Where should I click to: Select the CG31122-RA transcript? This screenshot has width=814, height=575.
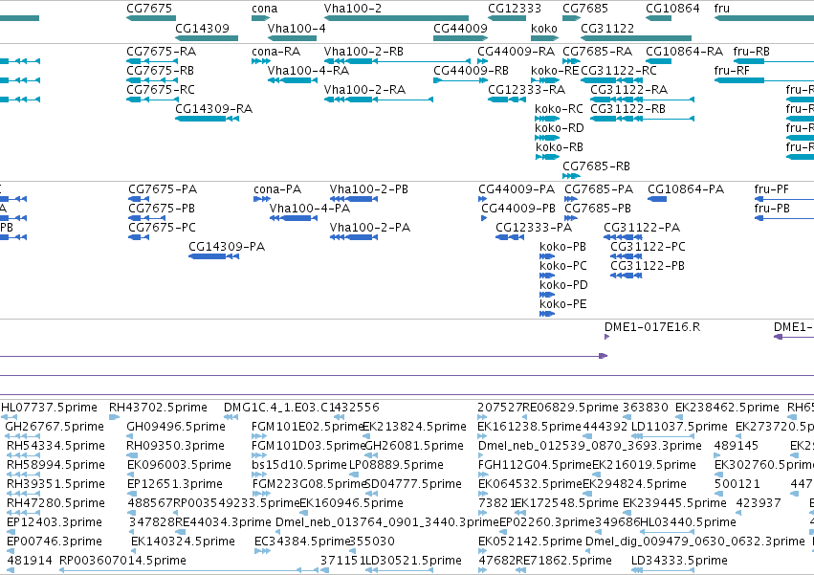tap(642, 100)
